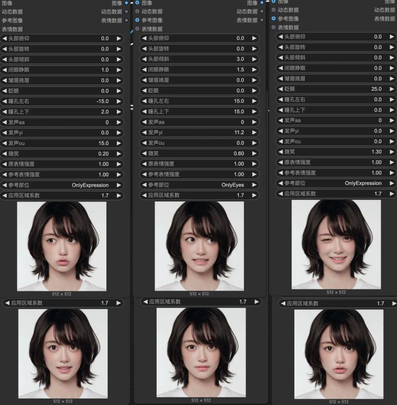Switch OnlyEyes to previous option via left arrow
Viewport: 397px width, 405px height.
click(145, 184)
